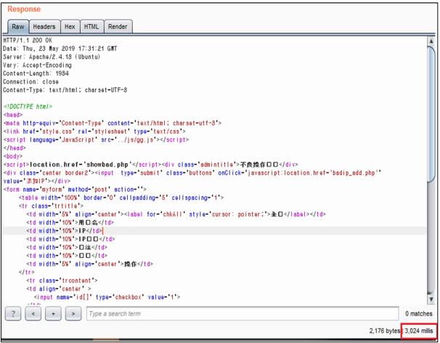This screenshot has width=440, height=343.
Task: Click the 'Server: Apache/2.4.18 (Ubuntu)' line
Action: tap(52, 57)
